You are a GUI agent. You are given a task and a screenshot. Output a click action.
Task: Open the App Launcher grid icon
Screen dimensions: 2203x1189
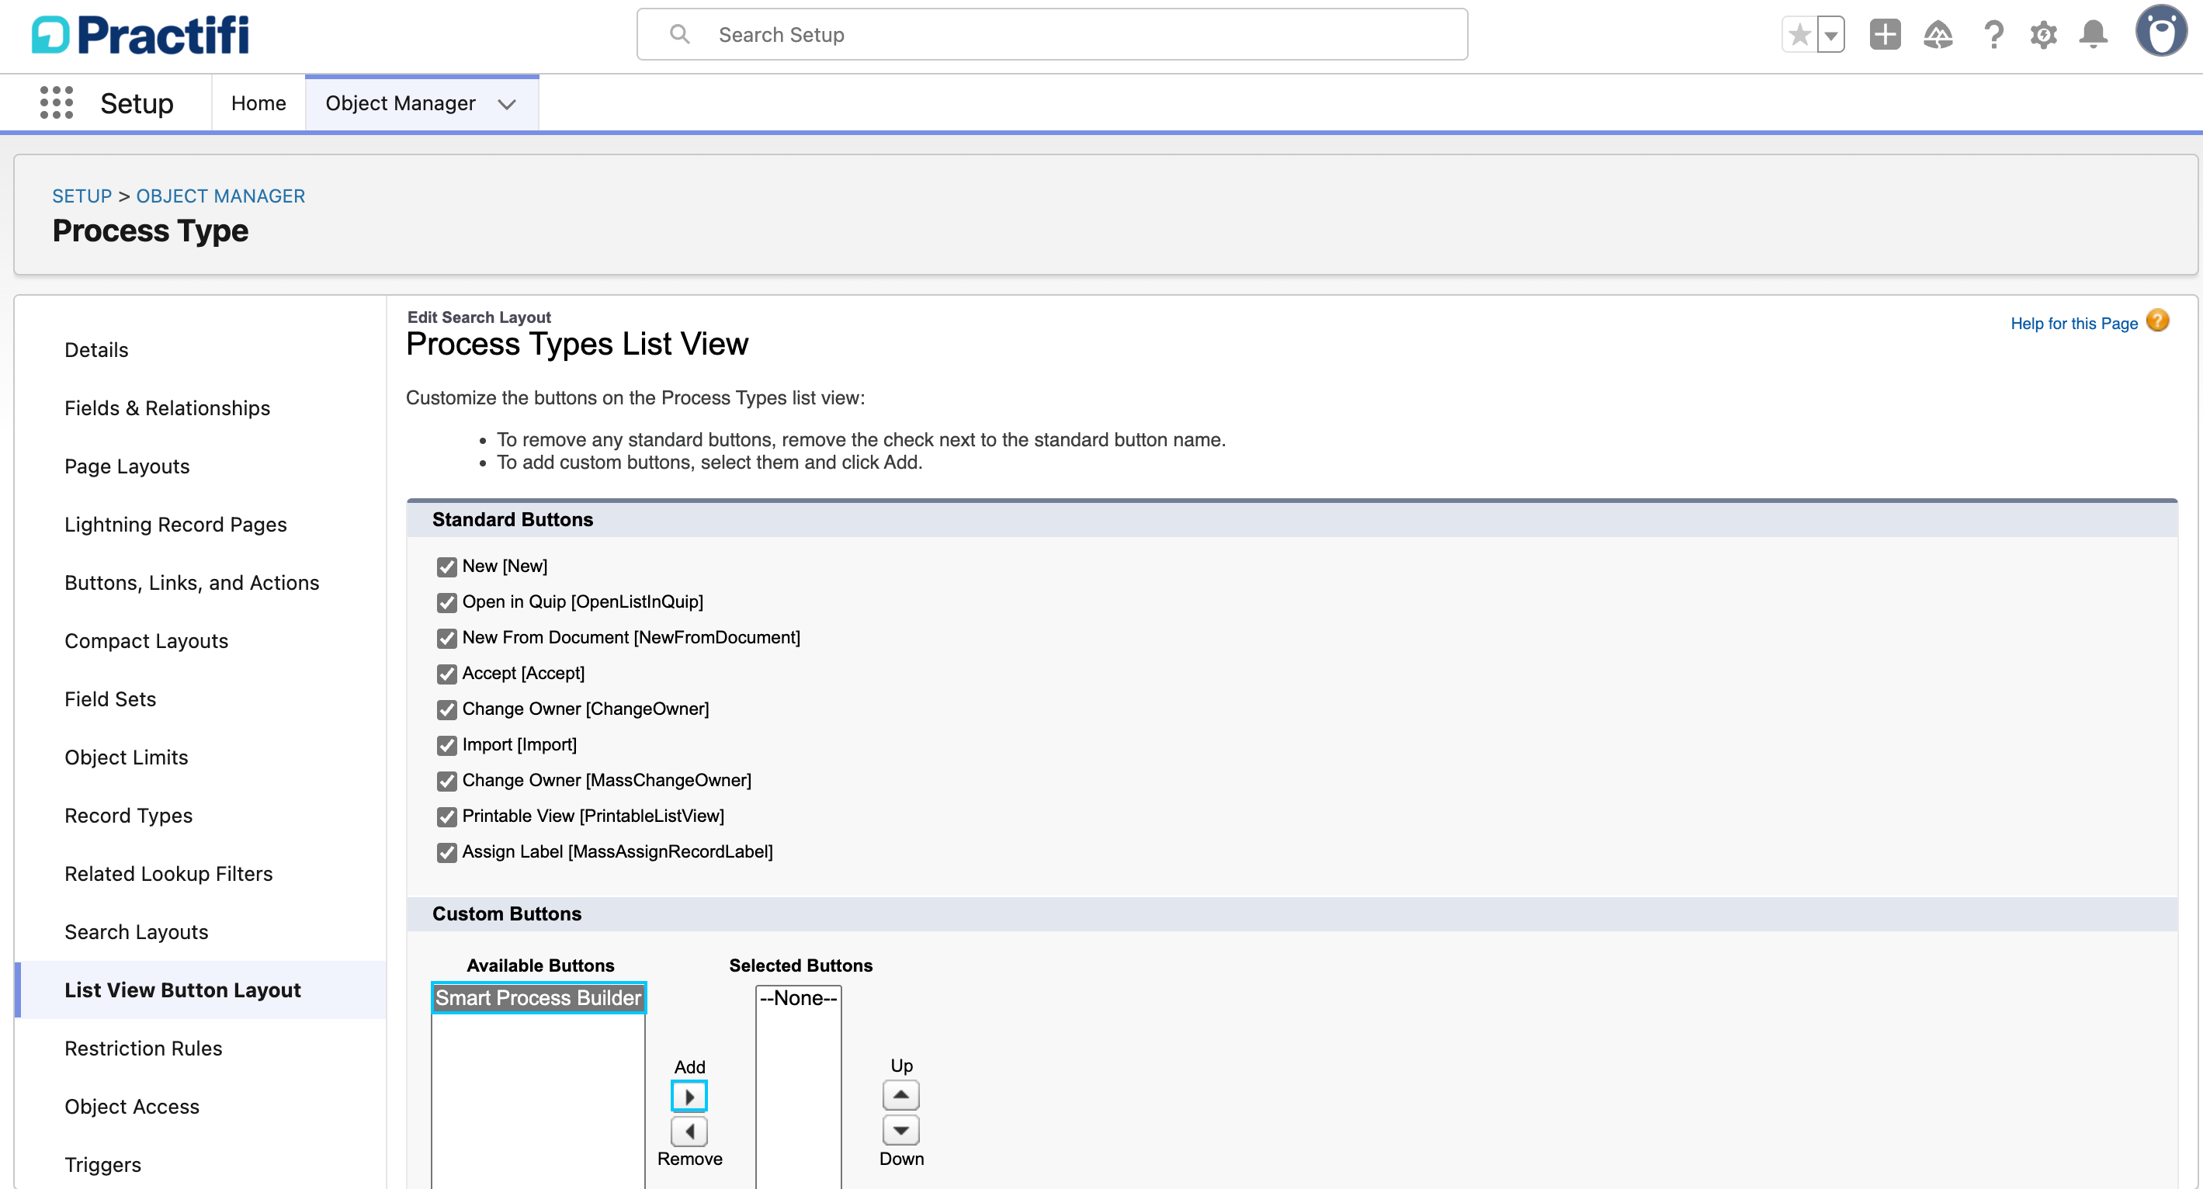coord(57,102)
